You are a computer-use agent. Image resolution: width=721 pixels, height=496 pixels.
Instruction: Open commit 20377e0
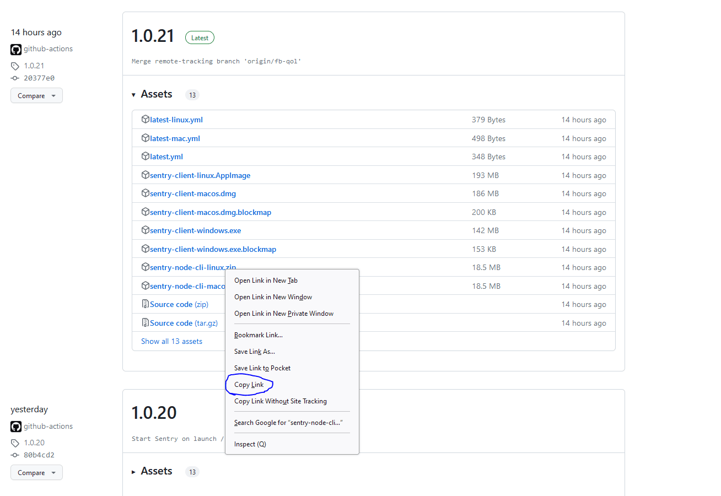pos(39,78)
